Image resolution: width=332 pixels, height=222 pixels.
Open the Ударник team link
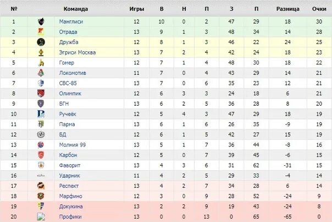pos(69,176)
